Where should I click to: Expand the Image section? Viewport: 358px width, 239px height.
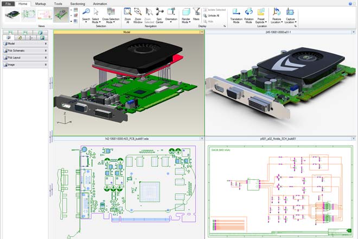[25, 65]
